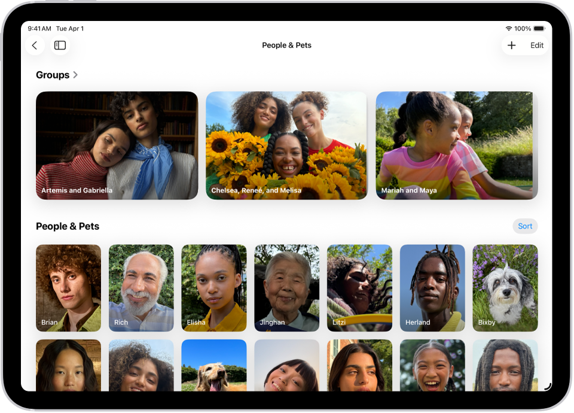The width and height of the screenshot is (574, 413).
Task: View Elisha's photos
Action: coord(214,288)
